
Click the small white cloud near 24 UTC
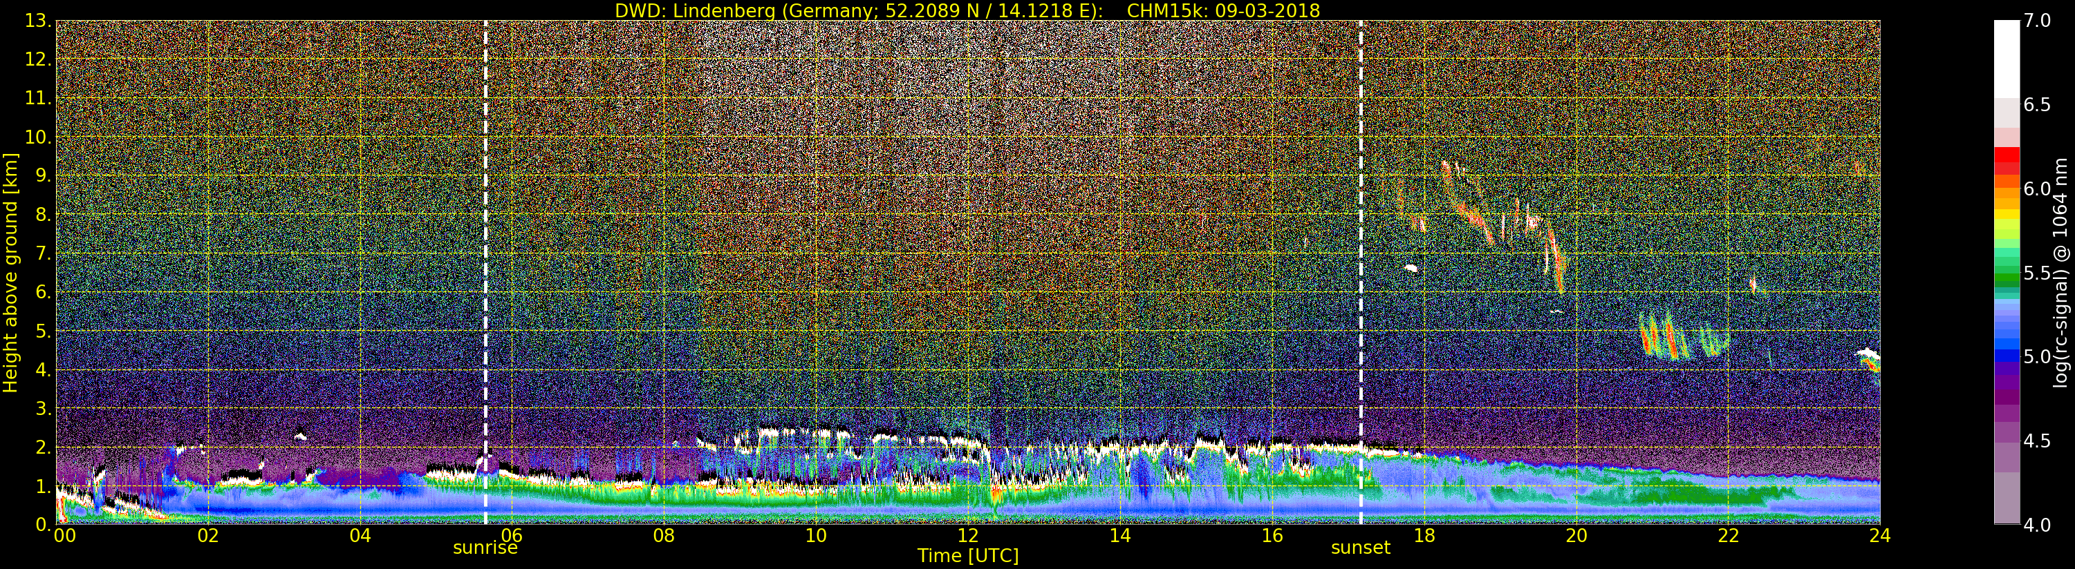tap(1868, 352)
